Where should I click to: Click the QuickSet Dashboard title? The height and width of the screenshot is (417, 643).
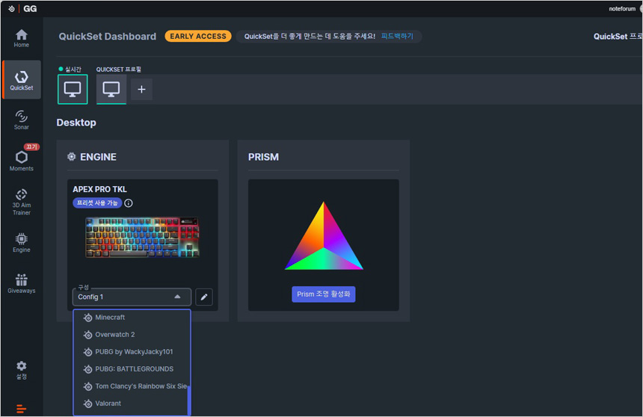pyautogui.click(x=108, y=37)
